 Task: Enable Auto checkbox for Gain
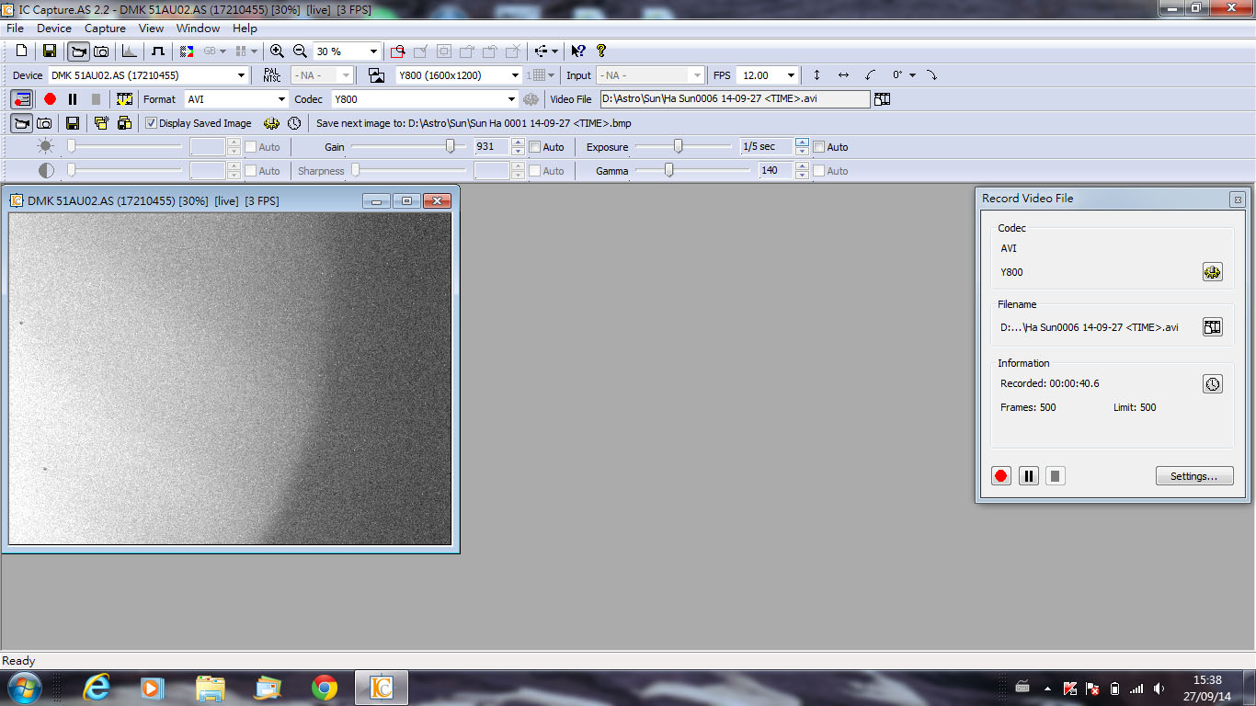click(x=535, y=147)
